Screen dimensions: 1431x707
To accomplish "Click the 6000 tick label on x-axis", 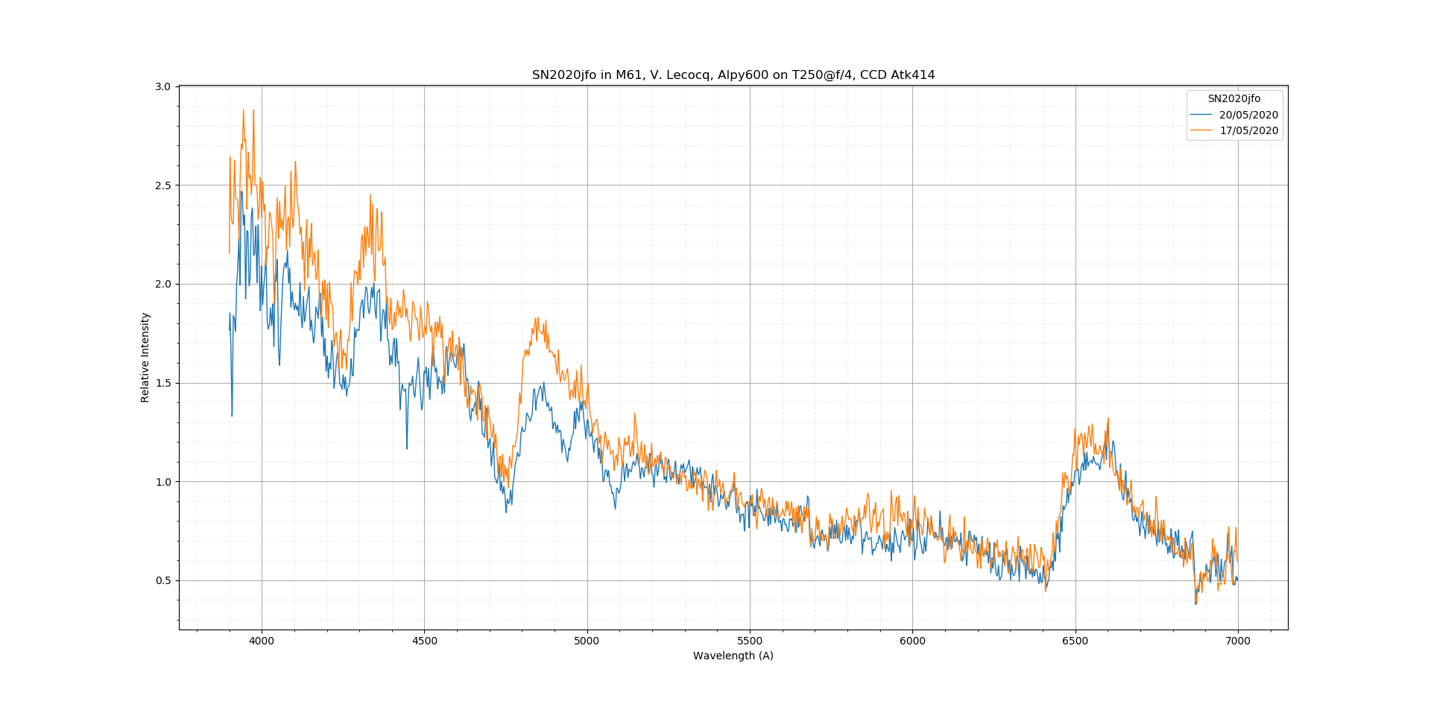I will click(x=912, y=641).
